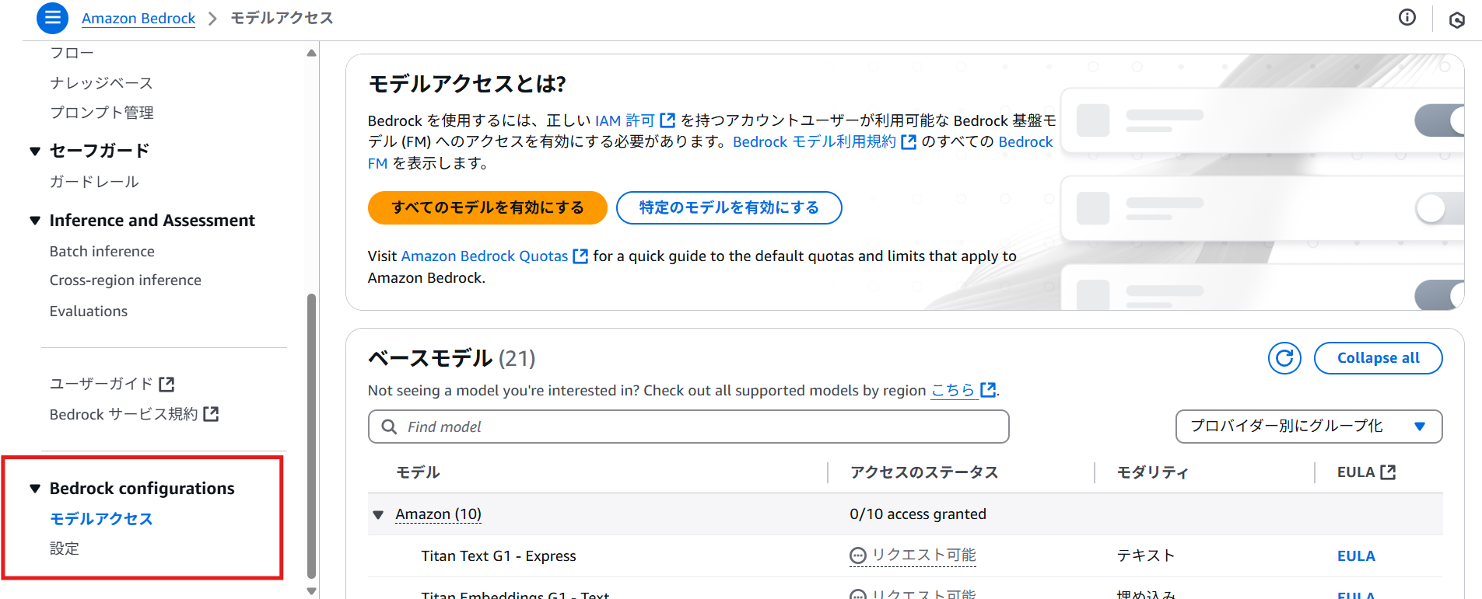Image resolution: width=1482 pixels, height=599 pixels.
Task: Collapse the Amazon (10) model group
Action: tap(378, 514)
